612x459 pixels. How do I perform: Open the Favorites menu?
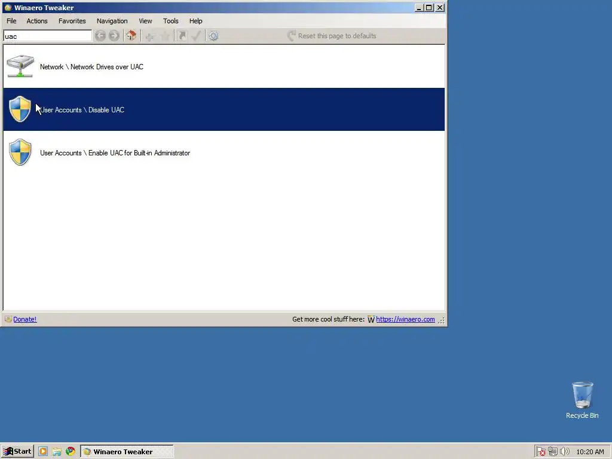[x=72, y=21]
